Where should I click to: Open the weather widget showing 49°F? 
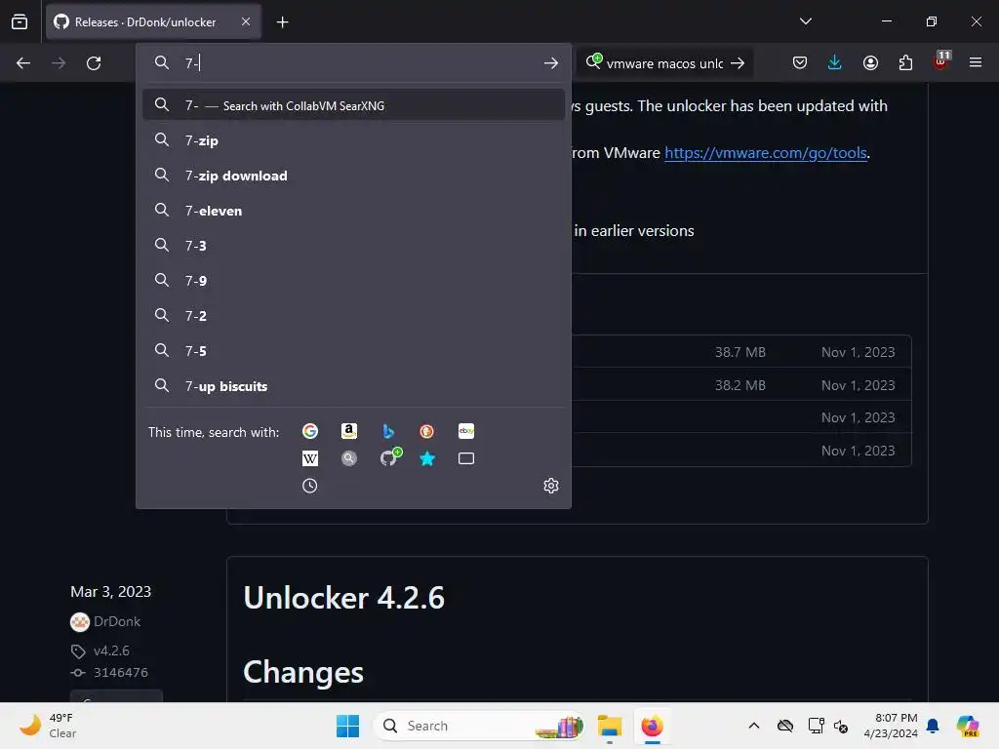tap(49, 726)
